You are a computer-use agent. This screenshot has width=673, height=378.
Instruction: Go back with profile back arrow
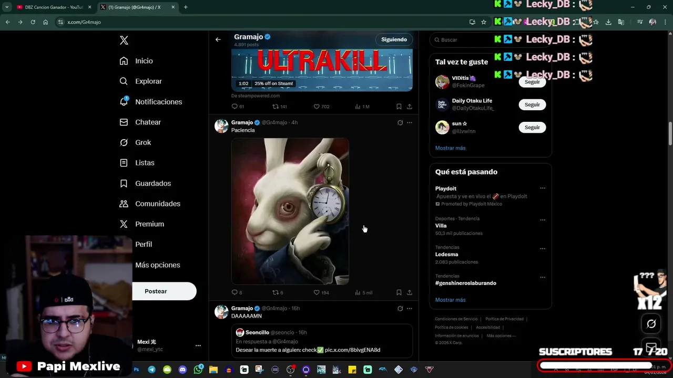pyautogui.click(x=218, y=39)
